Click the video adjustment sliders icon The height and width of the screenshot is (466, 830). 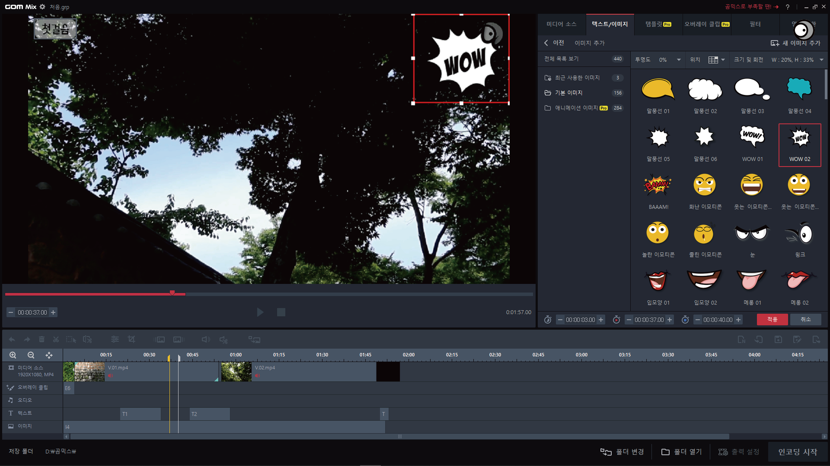[x=115, y=340]
